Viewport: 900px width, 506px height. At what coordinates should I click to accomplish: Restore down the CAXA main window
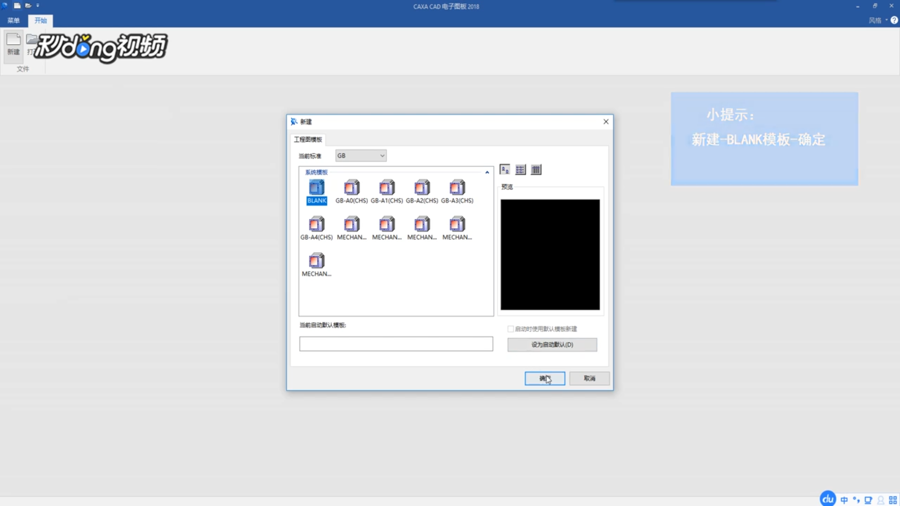875,6
